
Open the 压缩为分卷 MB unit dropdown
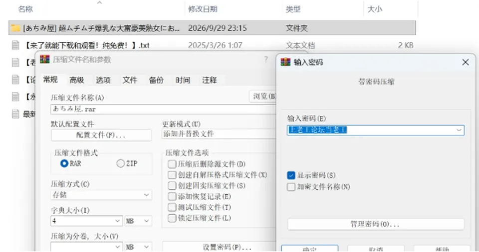click(x=138, y=247)
